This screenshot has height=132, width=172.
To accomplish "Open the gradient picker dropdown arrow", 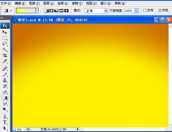I will tap(37, 11).
